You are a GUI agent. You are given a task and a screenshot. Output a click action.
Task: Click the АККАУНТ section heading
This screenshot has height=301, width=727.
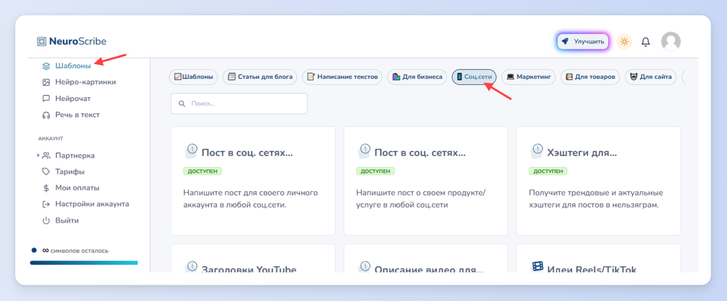(x=50, y=138)
